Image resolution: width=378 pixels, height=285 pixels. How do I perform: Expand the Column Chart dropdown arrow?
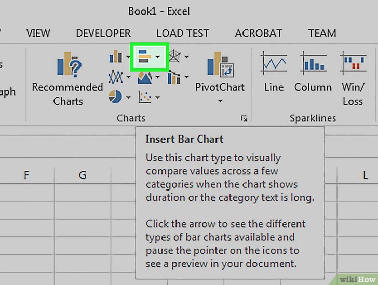[x=128, y=57]
